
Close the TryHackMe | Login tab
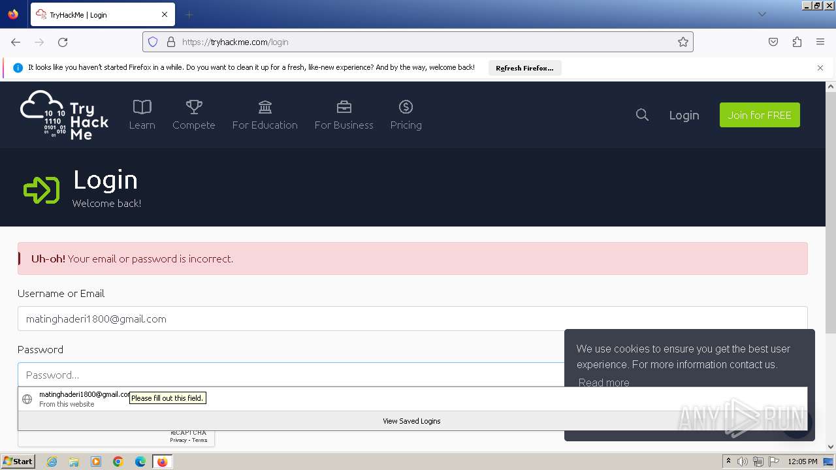[165, 14]
